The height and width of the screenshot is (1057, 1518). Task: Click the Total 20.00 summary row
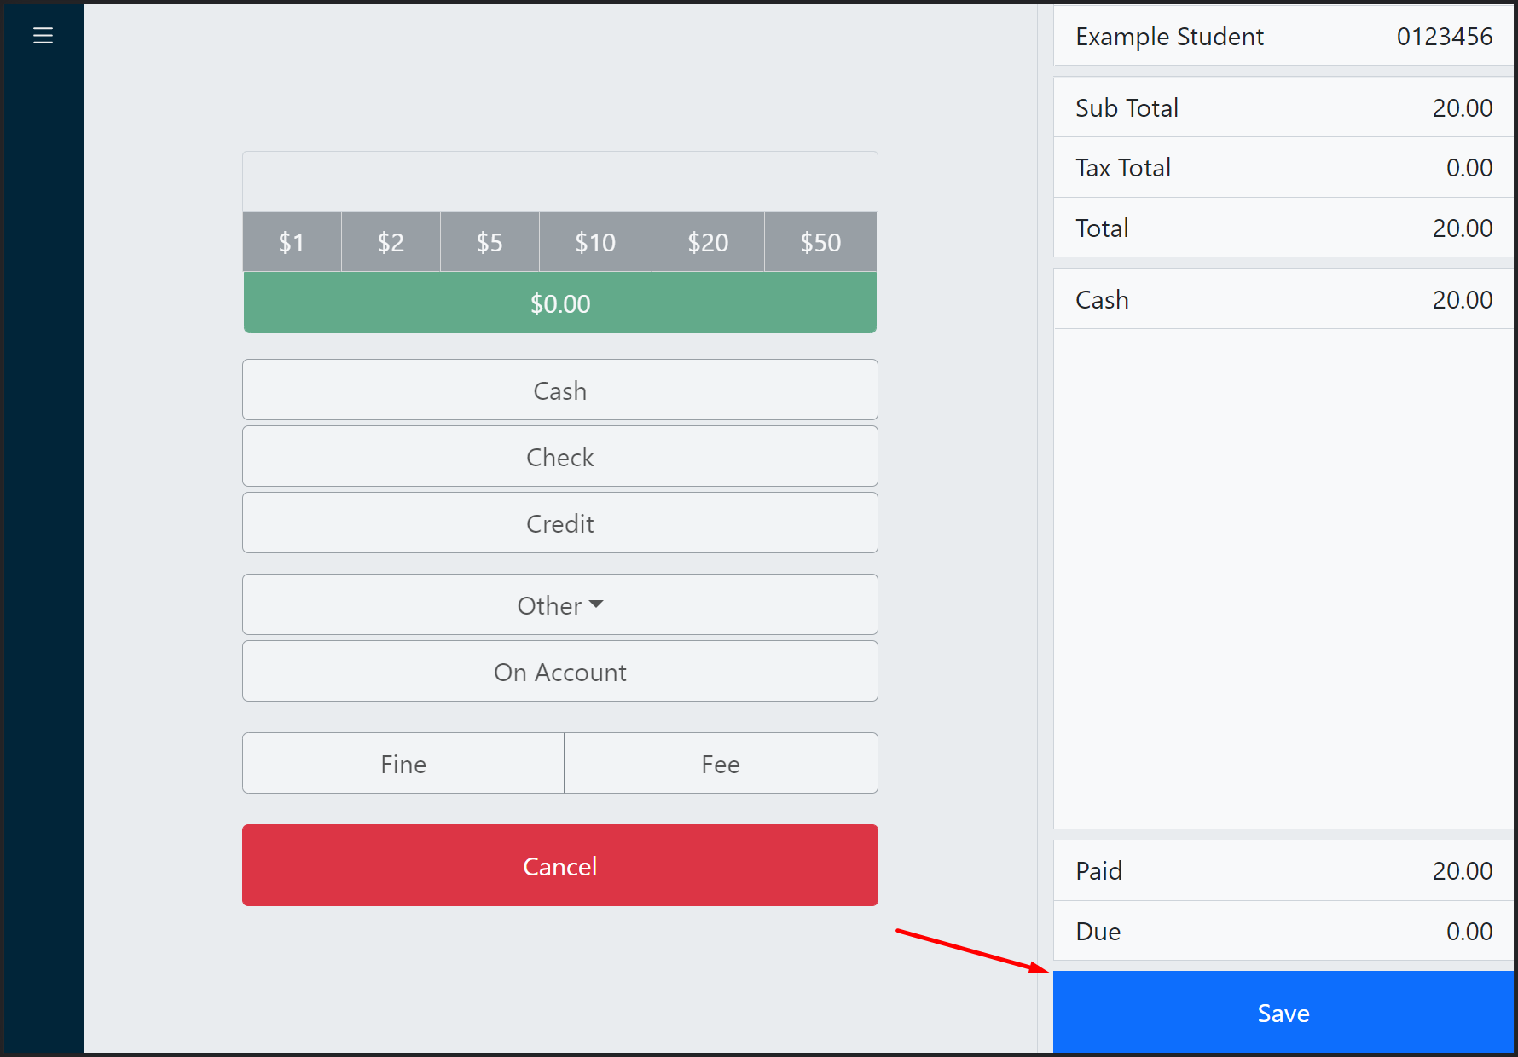tap(1283, 228)
